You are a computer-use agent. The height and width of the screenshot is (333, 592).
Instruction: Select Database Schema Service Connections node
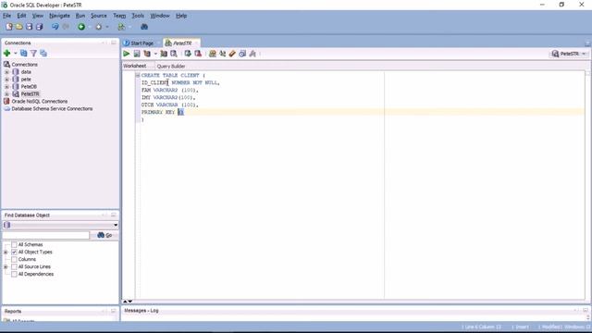coord(52,108)
